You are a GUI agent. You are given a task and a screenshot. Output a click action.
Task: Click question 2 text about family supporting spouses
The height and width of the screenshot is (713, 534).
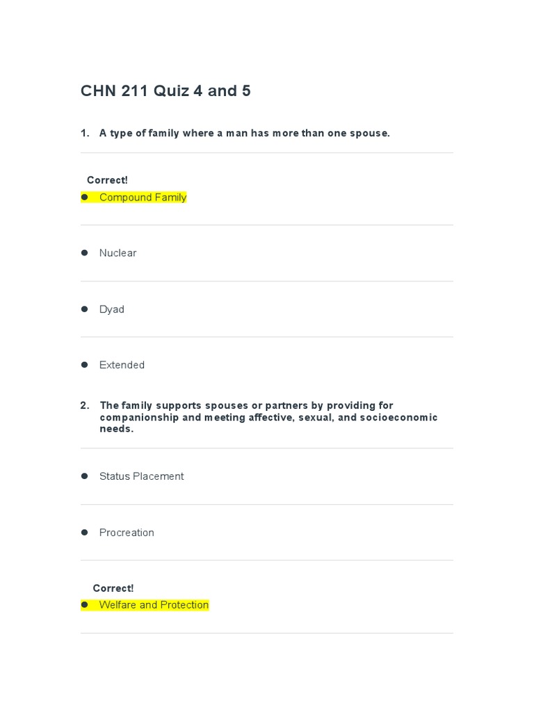click(268, 417)
